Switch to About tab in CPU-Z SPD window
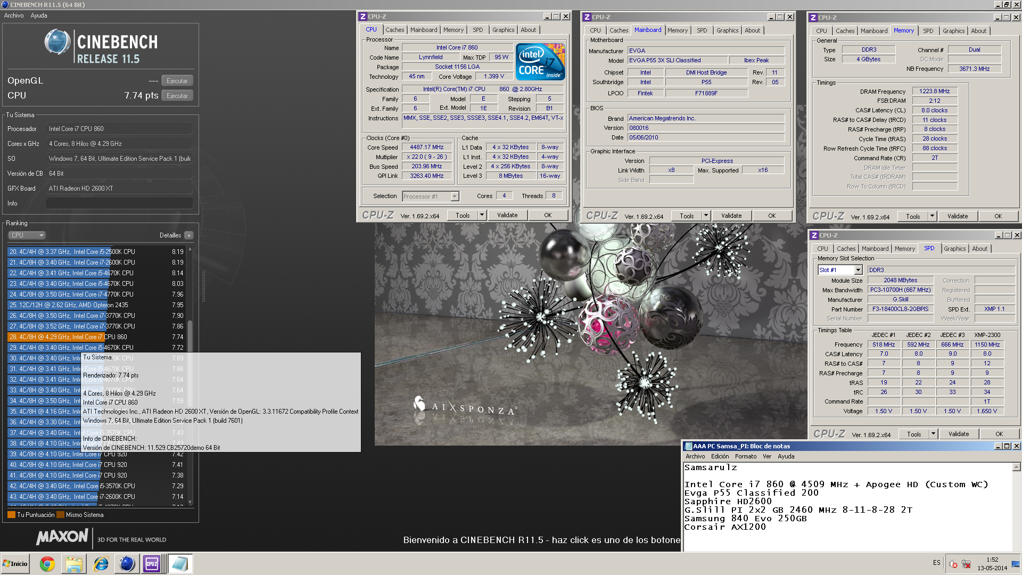The image size is (1022, 575). [979, 249]
